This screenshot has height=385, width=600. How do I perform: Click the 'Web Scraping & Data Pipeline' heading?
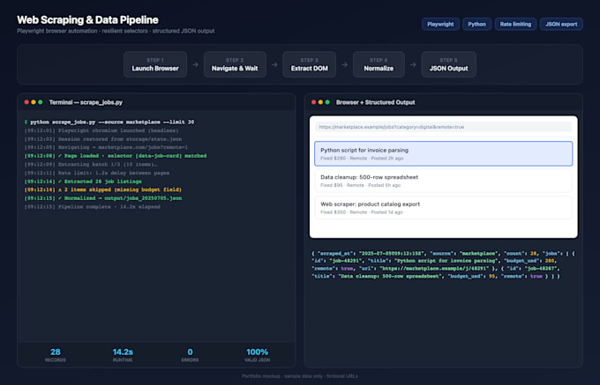click(87, 20)
